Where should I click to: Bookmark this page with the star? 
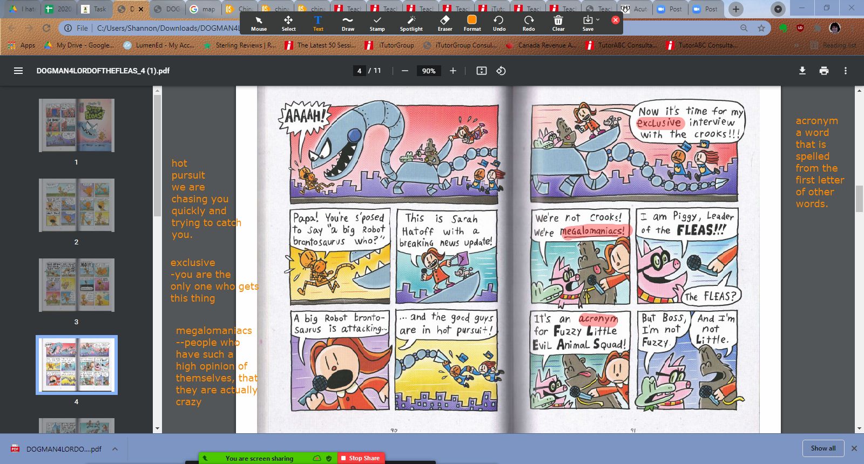point(761,28)
